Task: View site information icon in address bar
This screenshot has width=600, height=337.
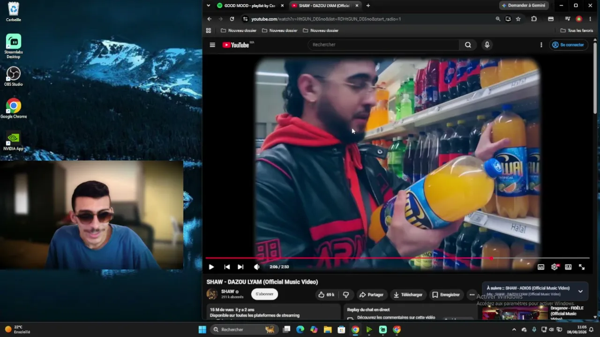Action: pyautogui.click(x=245, y=19)
